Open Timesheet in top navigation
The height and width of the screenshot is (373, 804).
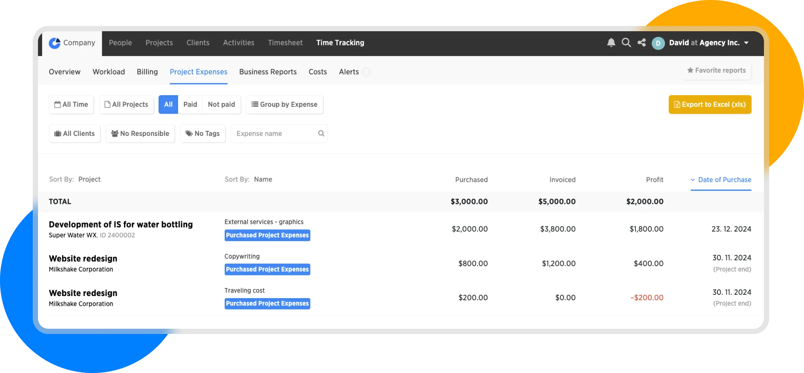point(285,43)
